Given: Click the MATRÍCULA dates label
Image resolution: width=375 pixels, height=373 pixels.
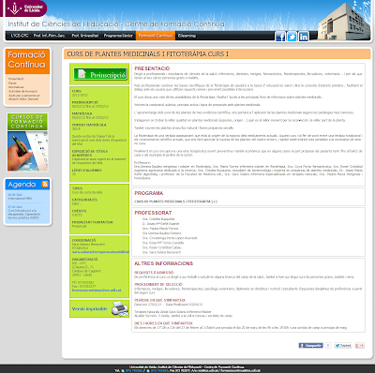Looking at the screenshot, I should [82, 113].
